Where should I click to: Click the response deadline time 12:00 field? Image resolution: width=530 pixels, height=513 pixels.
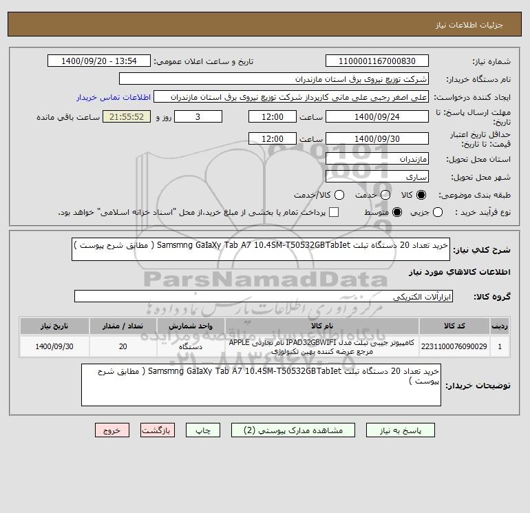tap(273, 116)
